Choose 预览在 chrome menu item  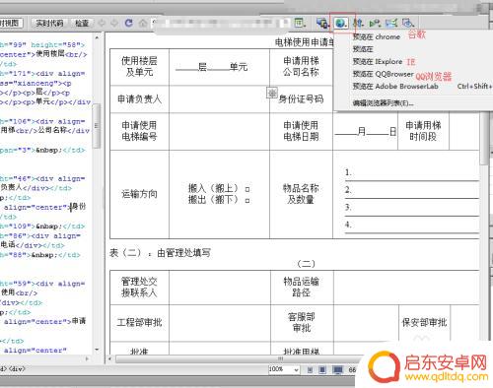click(377, 36)
